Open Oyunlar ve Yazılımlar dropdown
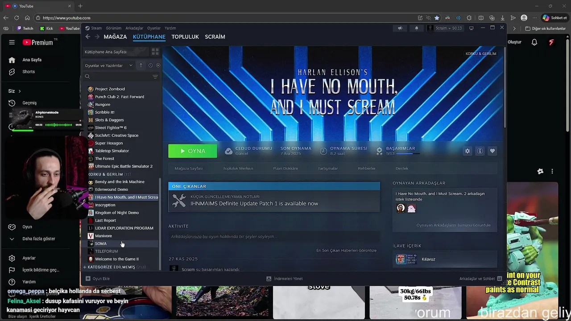The height and width of the screenshot is (321, 571). 109,66
